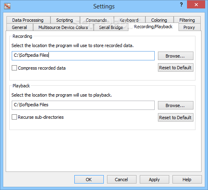Open Multisource Device Colors tab
The image size is (208, 190).
pos(63,27)
